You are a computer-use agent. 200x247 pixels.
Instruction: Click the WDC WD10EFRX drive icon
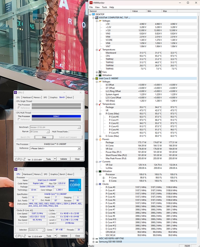pyautogui.click(x=97, y=238)
